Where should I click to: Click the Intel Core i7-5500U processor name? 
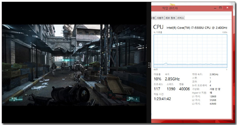[197, 28]
